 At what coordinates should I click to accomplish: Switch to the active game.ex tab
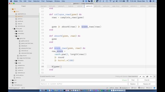coord(89,6)
